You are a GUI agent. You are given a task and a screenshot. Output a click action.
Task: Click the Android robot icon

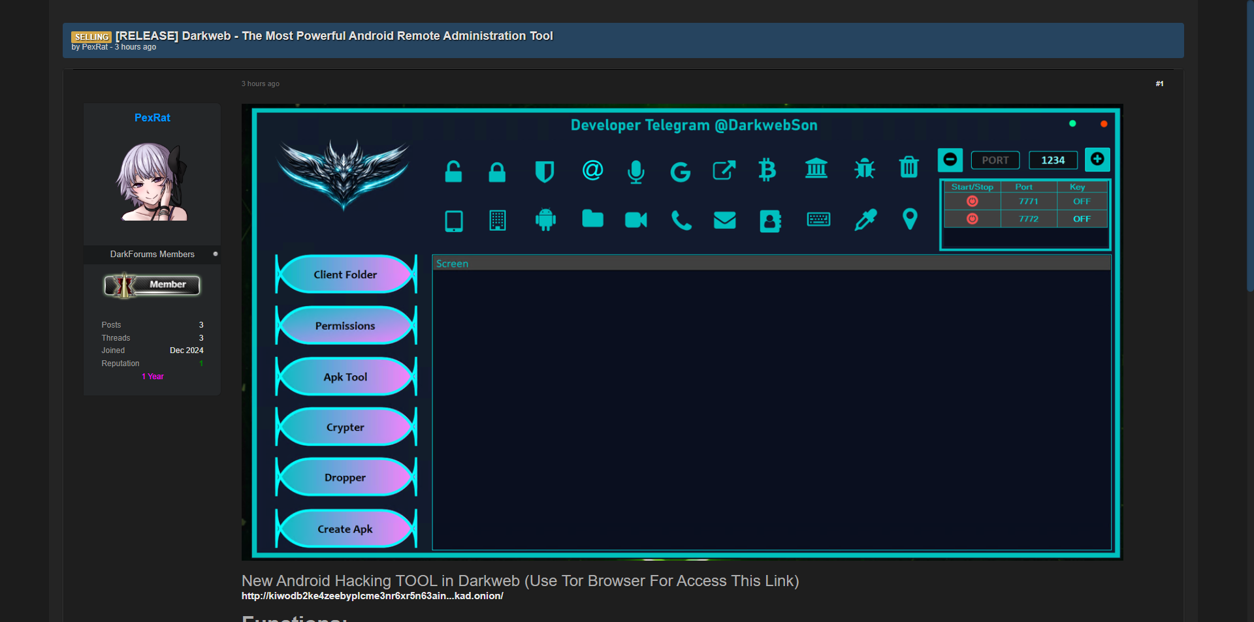(x=545, y=220)
